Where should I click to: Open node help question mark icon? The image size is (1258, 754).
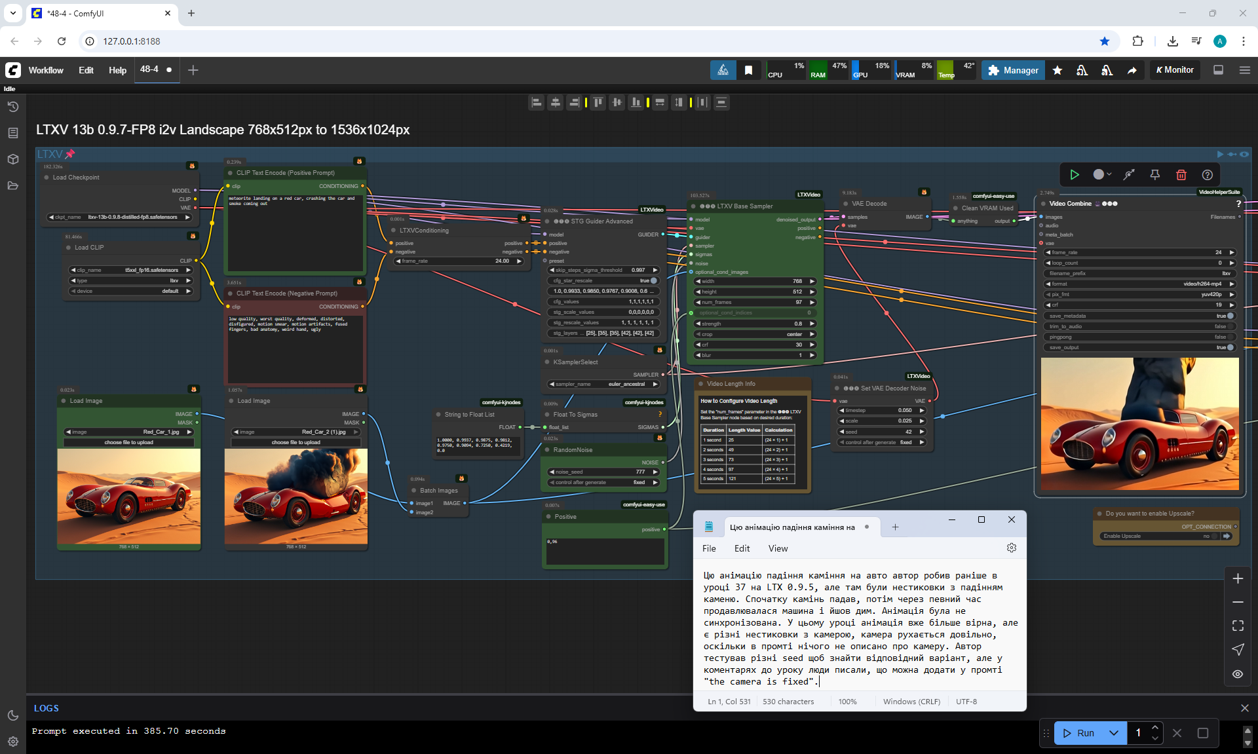(1207, 175)
